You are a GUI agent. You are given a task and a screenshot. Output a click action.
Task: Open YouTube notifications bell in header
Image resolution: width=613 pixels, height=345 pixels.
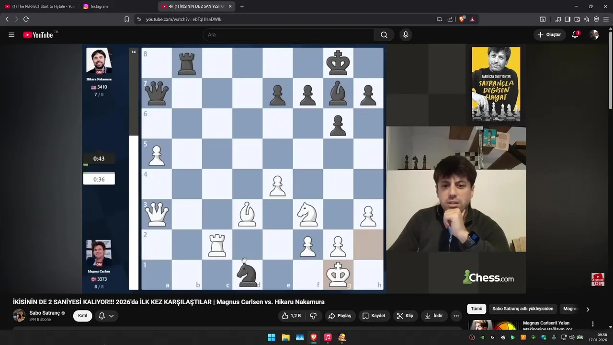575,34
